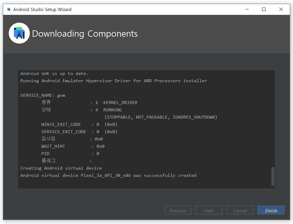Click the 'Android SDK is up to date.' line
This screenshot has width=293, height=224.
click(x=54, y=73)
